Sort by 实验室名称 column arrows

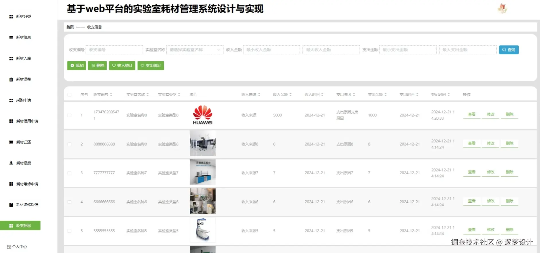coord(148,94)
